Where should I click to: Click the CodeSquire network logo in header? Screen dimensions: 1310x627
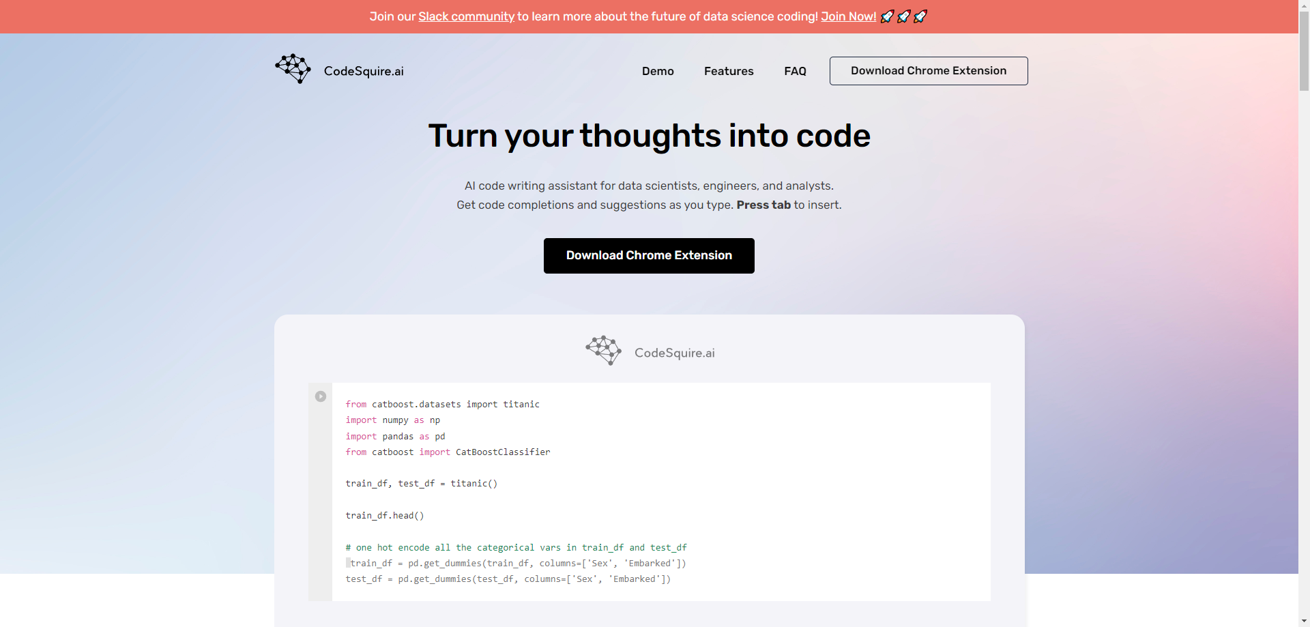click(x=293, y=69)
